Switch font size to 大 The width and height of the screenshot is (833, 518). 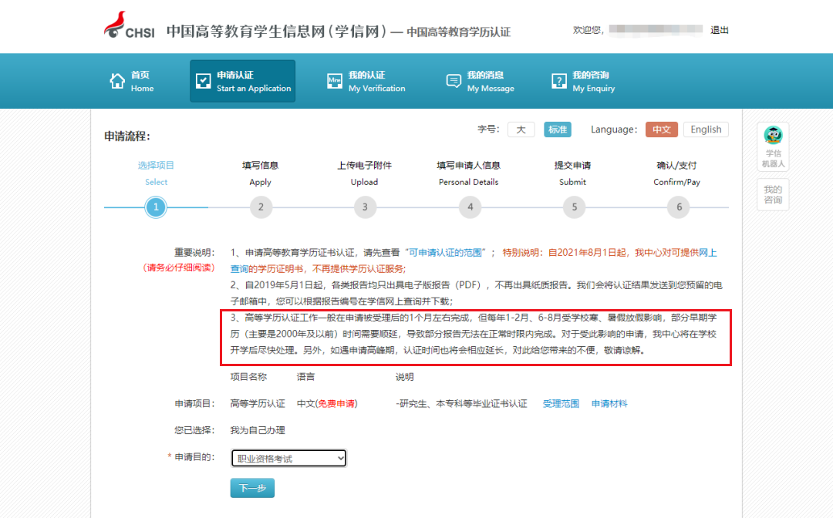point(521,129)
